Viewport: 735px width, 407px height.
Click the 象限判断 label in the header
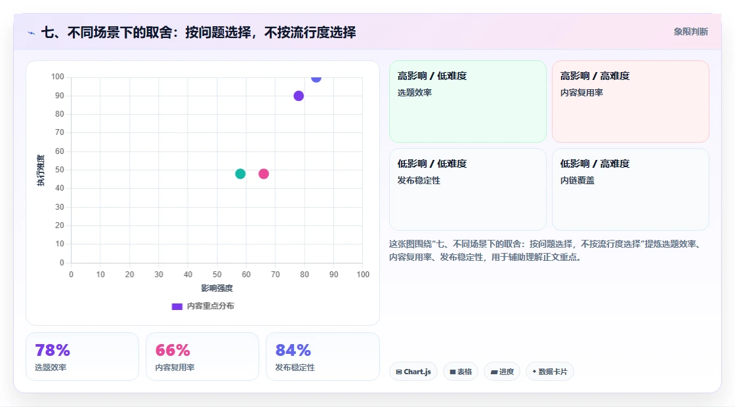click(690, 32)
